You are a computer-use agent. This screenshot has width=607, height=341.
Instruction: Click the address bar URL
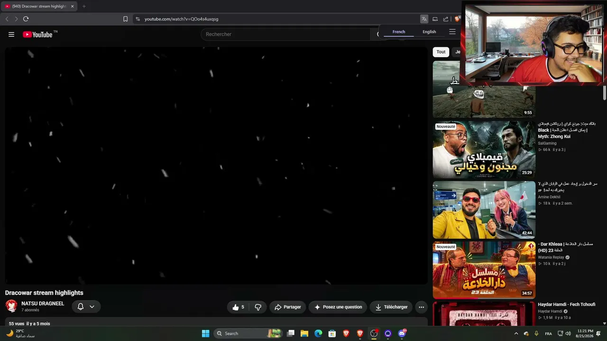click(x=181, y=19)
